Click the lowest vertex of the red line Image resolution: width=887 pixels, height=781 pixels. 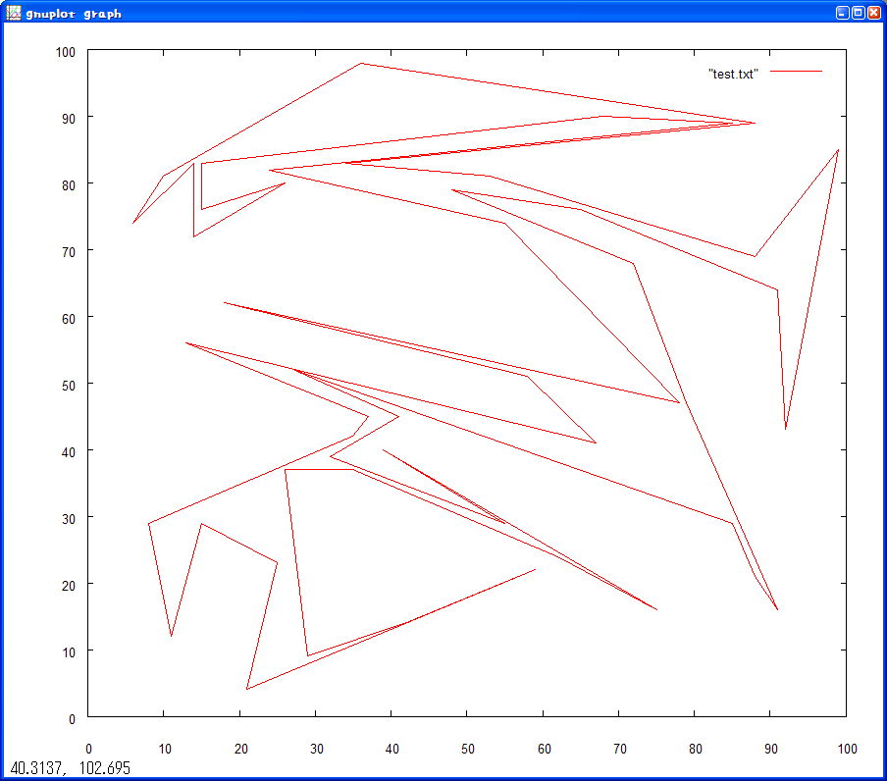point(246,689)
